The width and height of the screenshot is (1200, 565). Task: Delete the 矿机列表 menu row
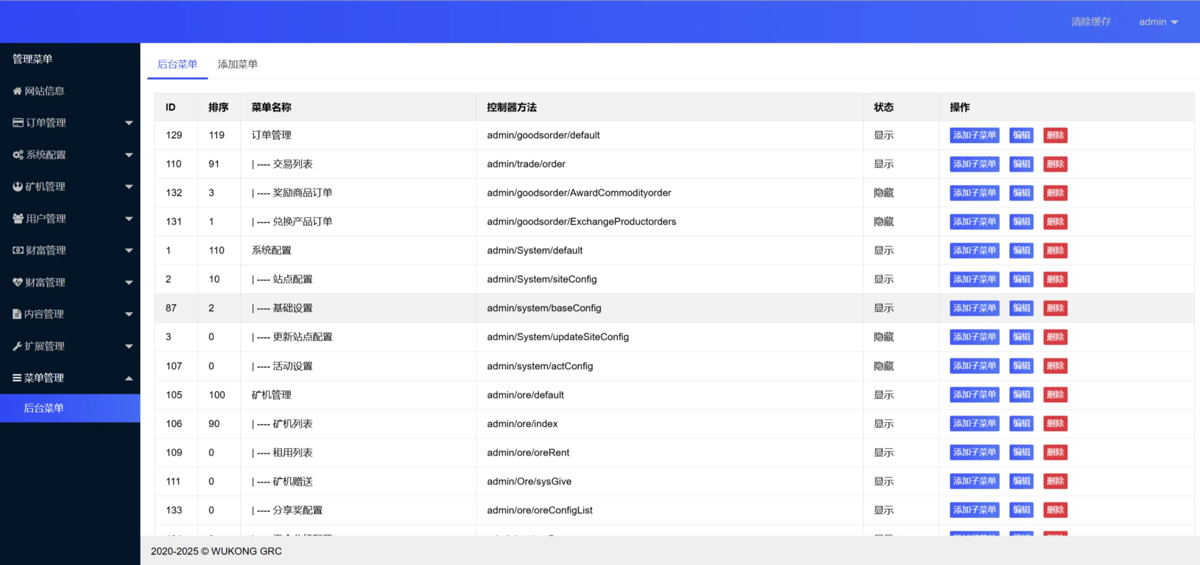1055,424
